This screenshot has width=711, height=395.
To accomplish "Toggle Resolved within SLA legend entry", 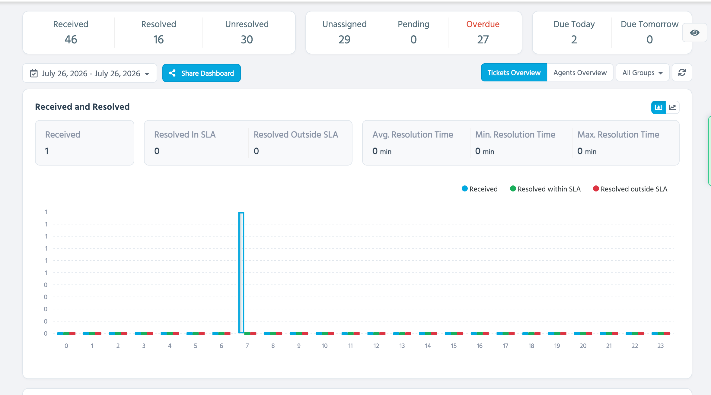I will coord(545,189).
